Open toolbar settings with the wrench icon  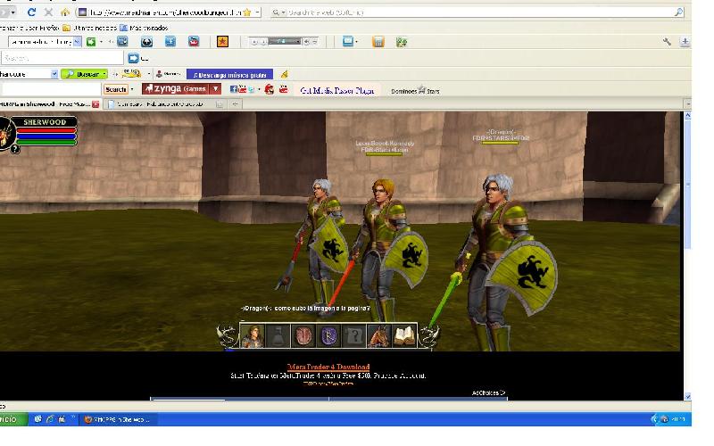[667, 42]
